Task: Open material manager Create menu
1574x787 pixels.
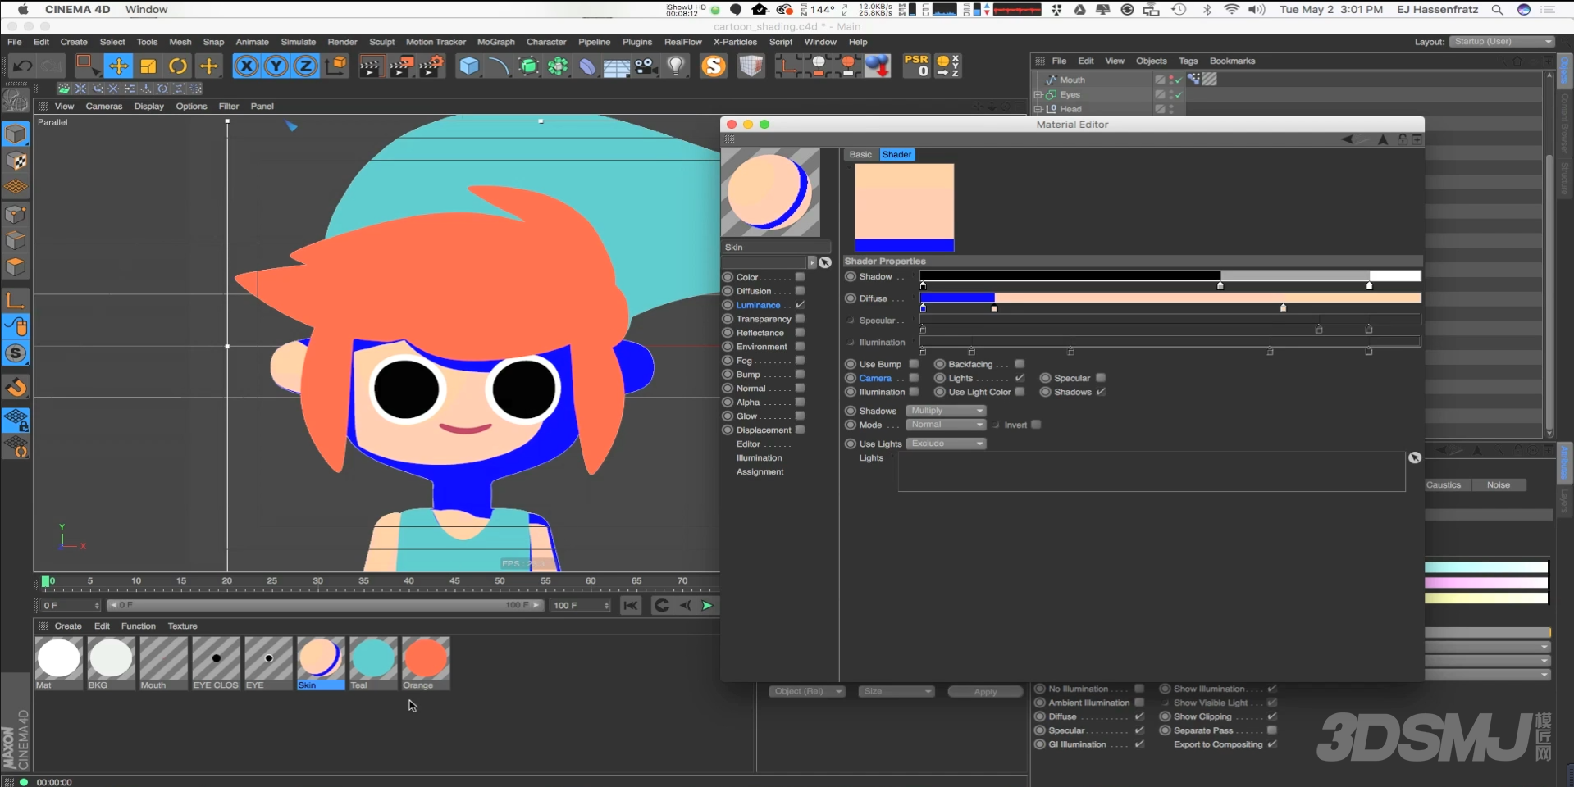Action: 68,626
